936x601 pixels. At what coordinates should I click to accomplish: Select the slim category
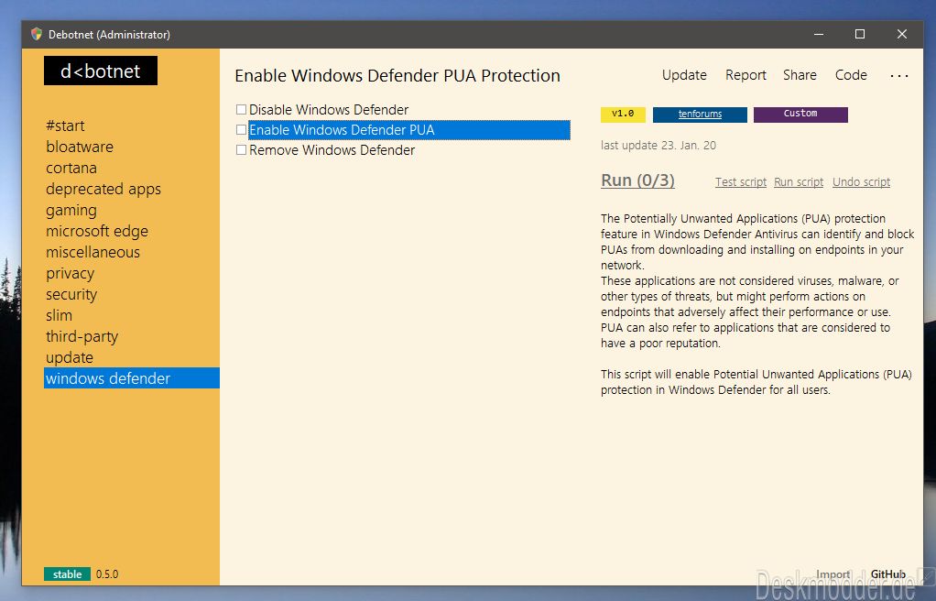coord(59,315)
